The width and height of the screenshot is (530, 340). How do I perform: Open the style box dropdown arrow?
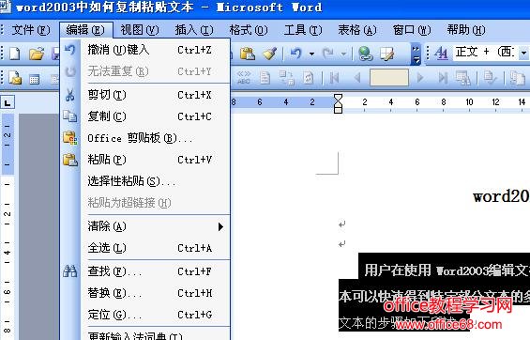tap(523, 53)
